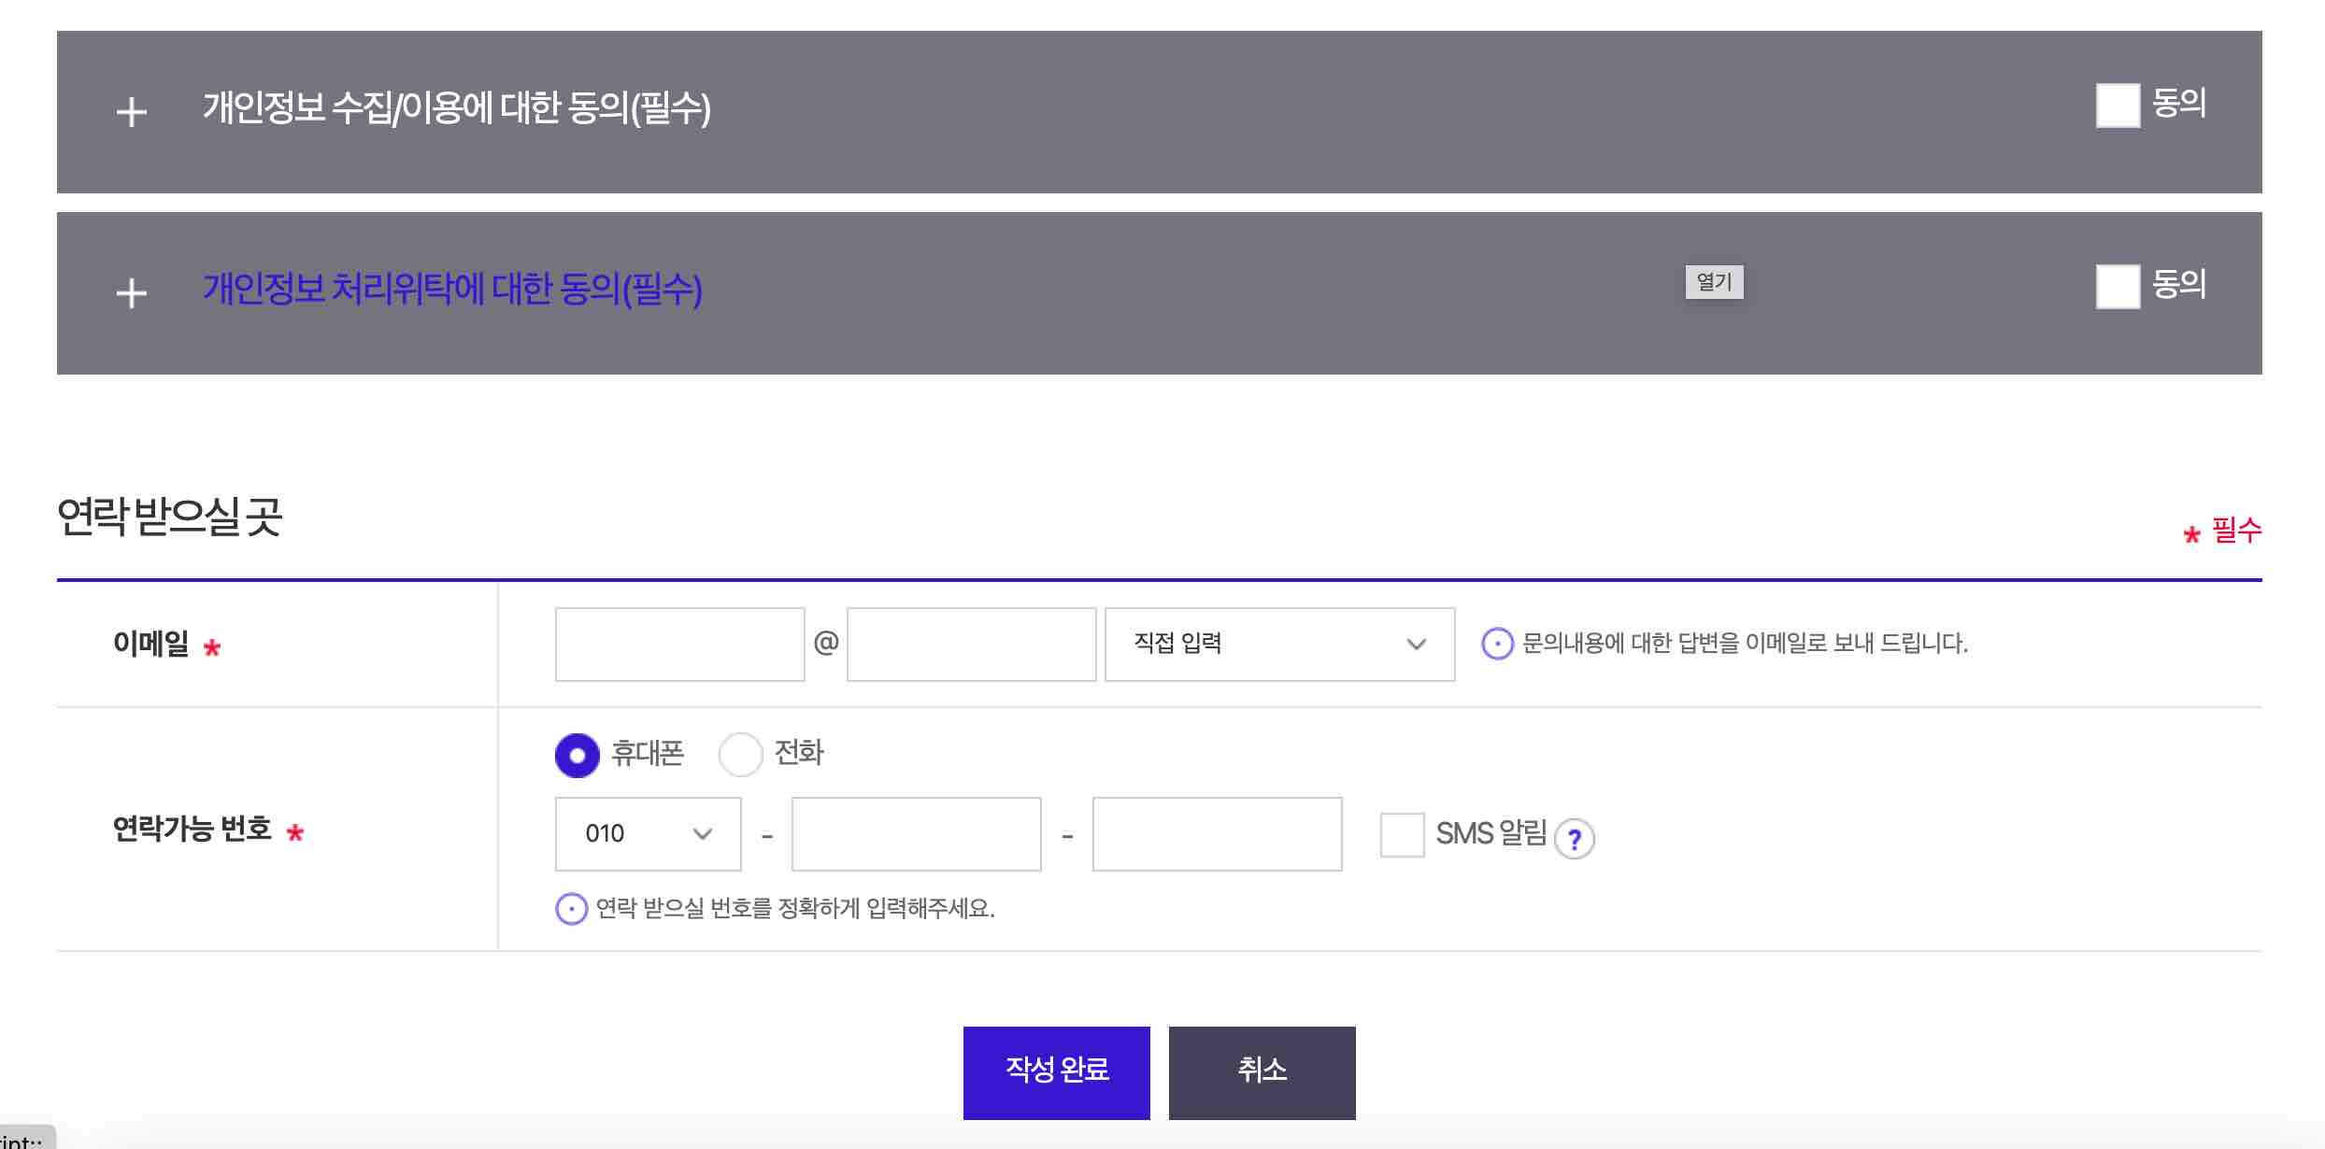
Task: Click the middle phone number input field
Action: click(x=916, y=834)
